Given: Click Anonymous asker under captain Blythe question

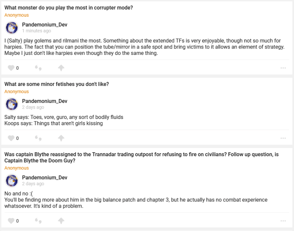Looking at the screenshot, I should click(x=17, y=168).
